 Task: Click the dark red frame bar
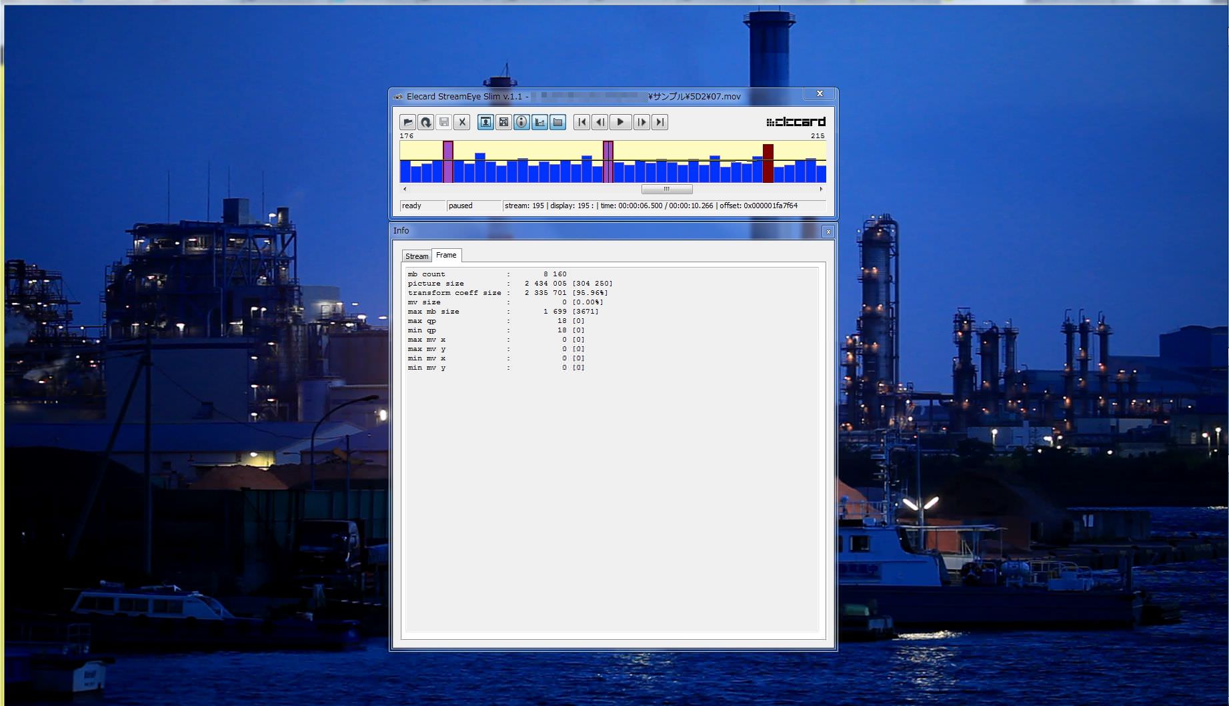point(768,163)
